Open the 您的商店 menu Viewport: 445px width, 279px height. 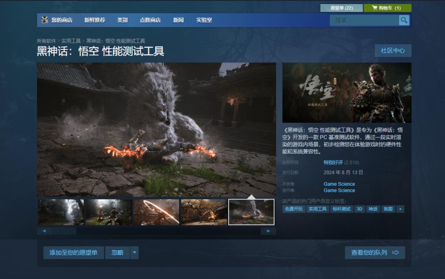tap(62, 20)
